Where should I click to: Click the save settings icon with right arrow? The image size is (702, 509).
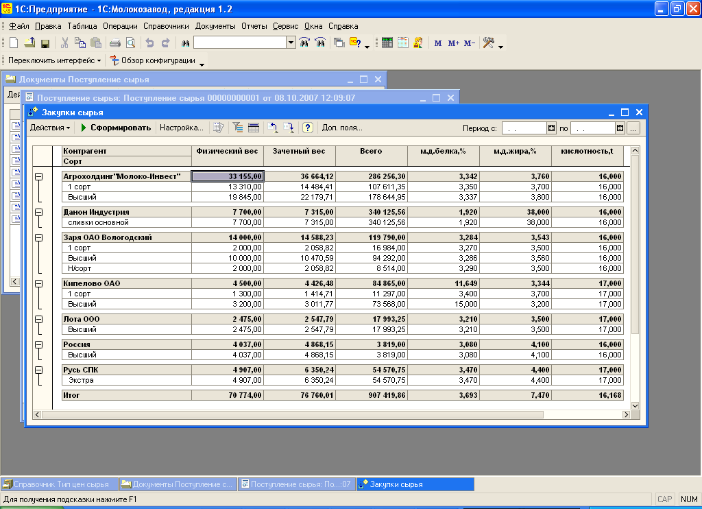289,128
